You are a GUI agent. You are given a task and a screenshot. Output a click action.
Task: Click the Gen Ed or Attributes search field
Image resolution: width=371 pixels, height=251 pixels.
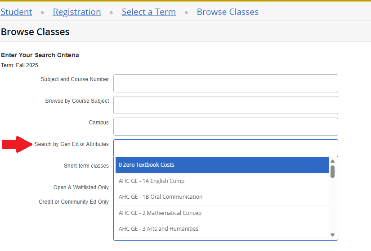tap(225, 148)
